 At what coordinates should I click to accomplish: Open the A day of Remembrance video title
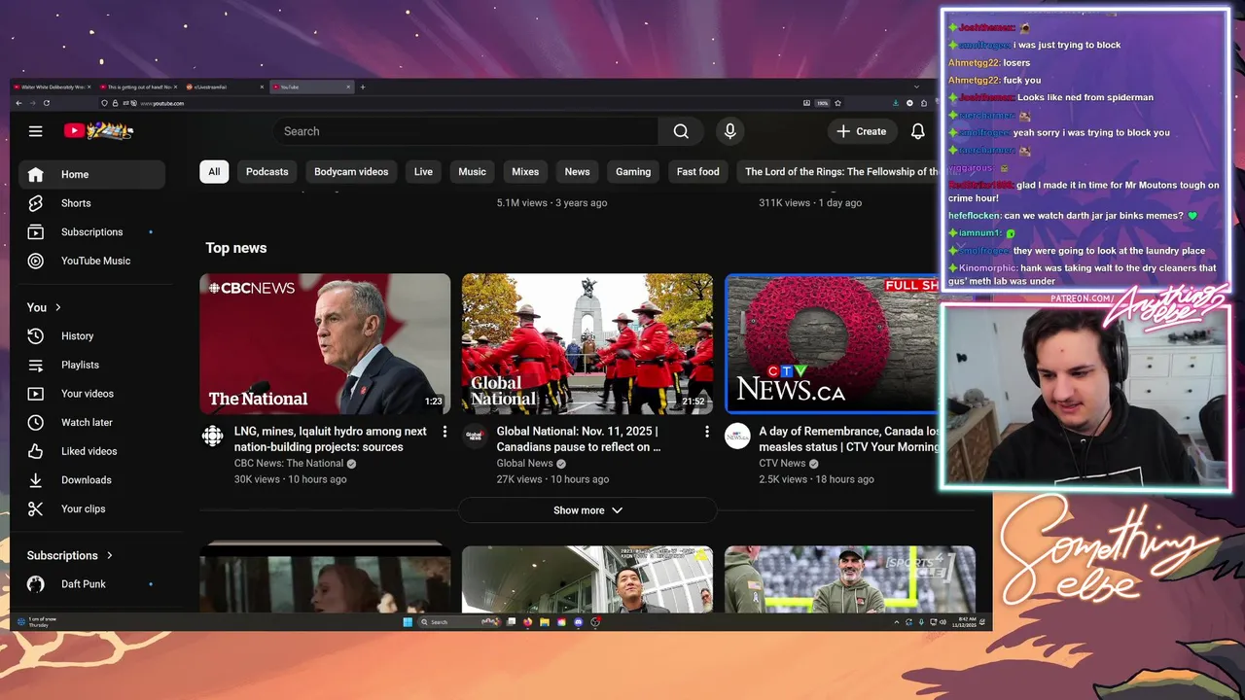coord(849,439)
